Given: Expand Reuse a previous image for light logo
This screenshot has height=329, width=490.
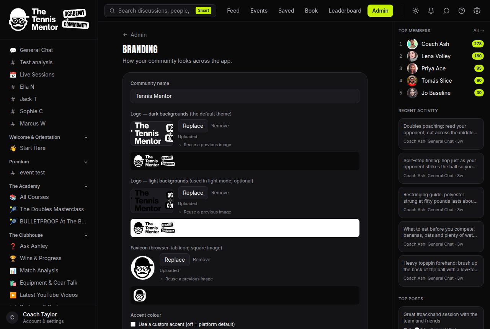Looking at the screenshot, I should (x=205, y=212).
